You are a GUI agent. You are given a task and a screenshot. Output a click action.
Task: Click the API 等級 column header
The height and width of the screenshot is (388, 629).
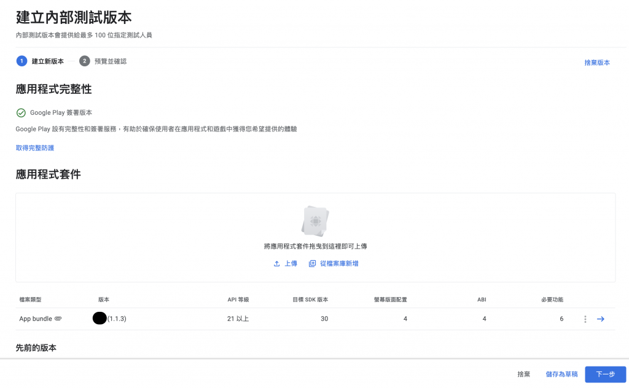pos(238,300)
